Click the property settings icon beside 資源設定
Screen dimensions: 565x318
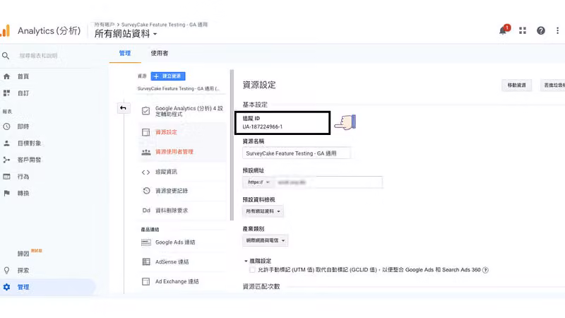click(x=145, y=132)
